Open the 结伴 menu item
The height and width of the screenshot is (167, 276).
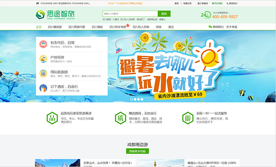click(159, 27)
